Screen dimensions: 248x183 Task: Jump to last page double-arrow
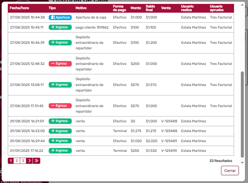[x=36, y=161]
